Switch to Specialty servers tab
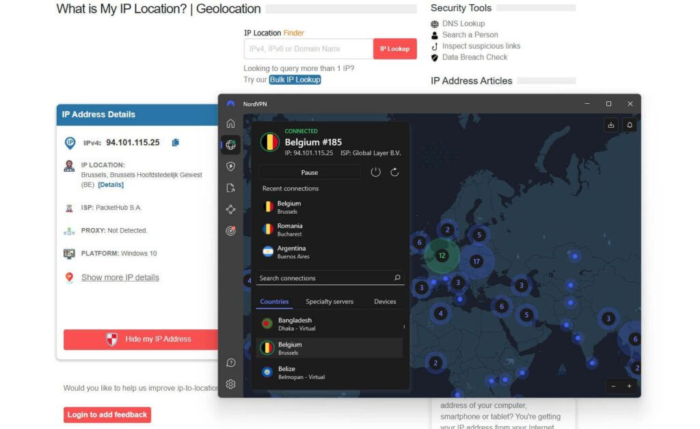Screen dimensions: 700x429 point(329,301)
